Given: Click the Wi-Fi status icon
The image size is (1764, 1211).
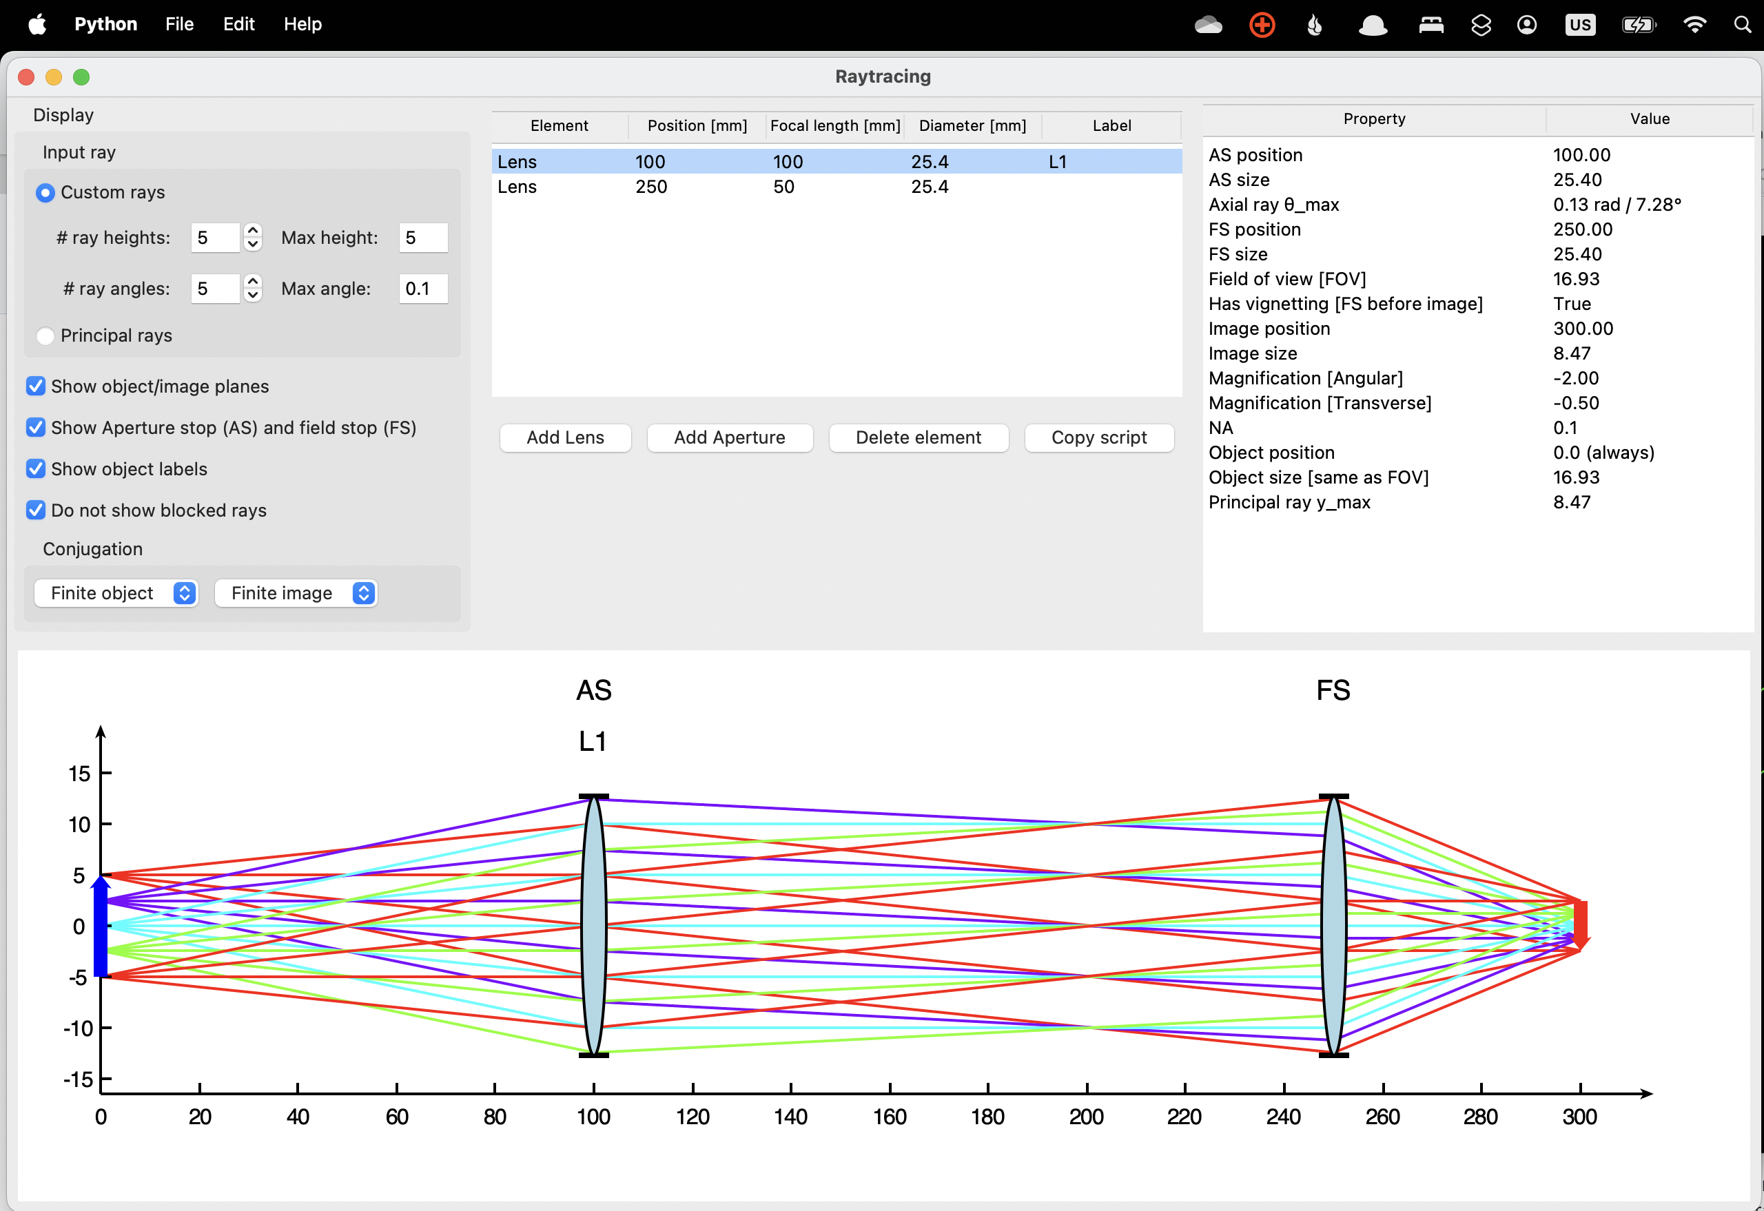Looking at the screenshot, I should pyautogui.click(x=1694, y=25).
